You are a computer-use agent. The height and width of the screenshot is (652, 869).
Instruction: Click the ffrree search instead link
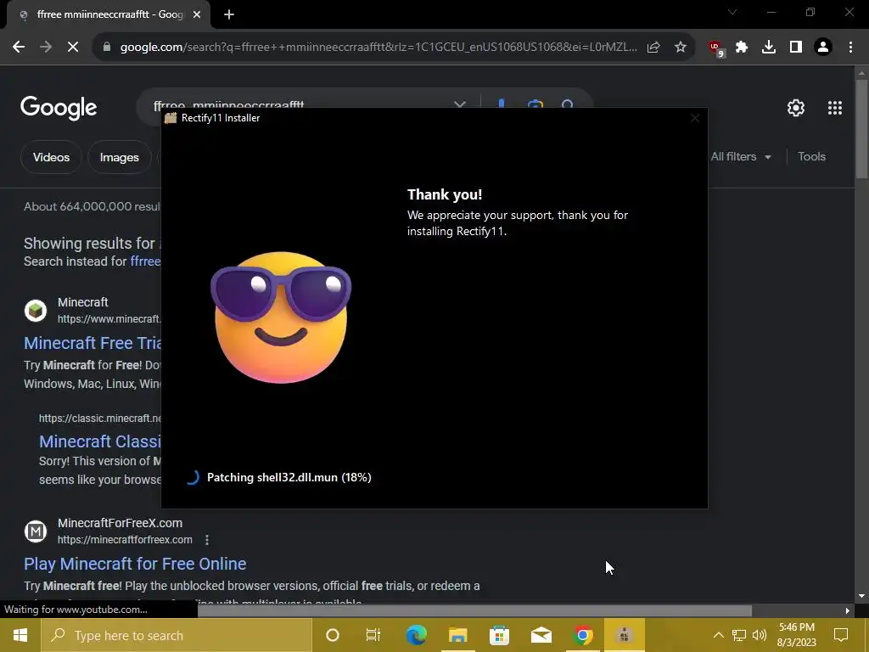click(x=145, y=261)
